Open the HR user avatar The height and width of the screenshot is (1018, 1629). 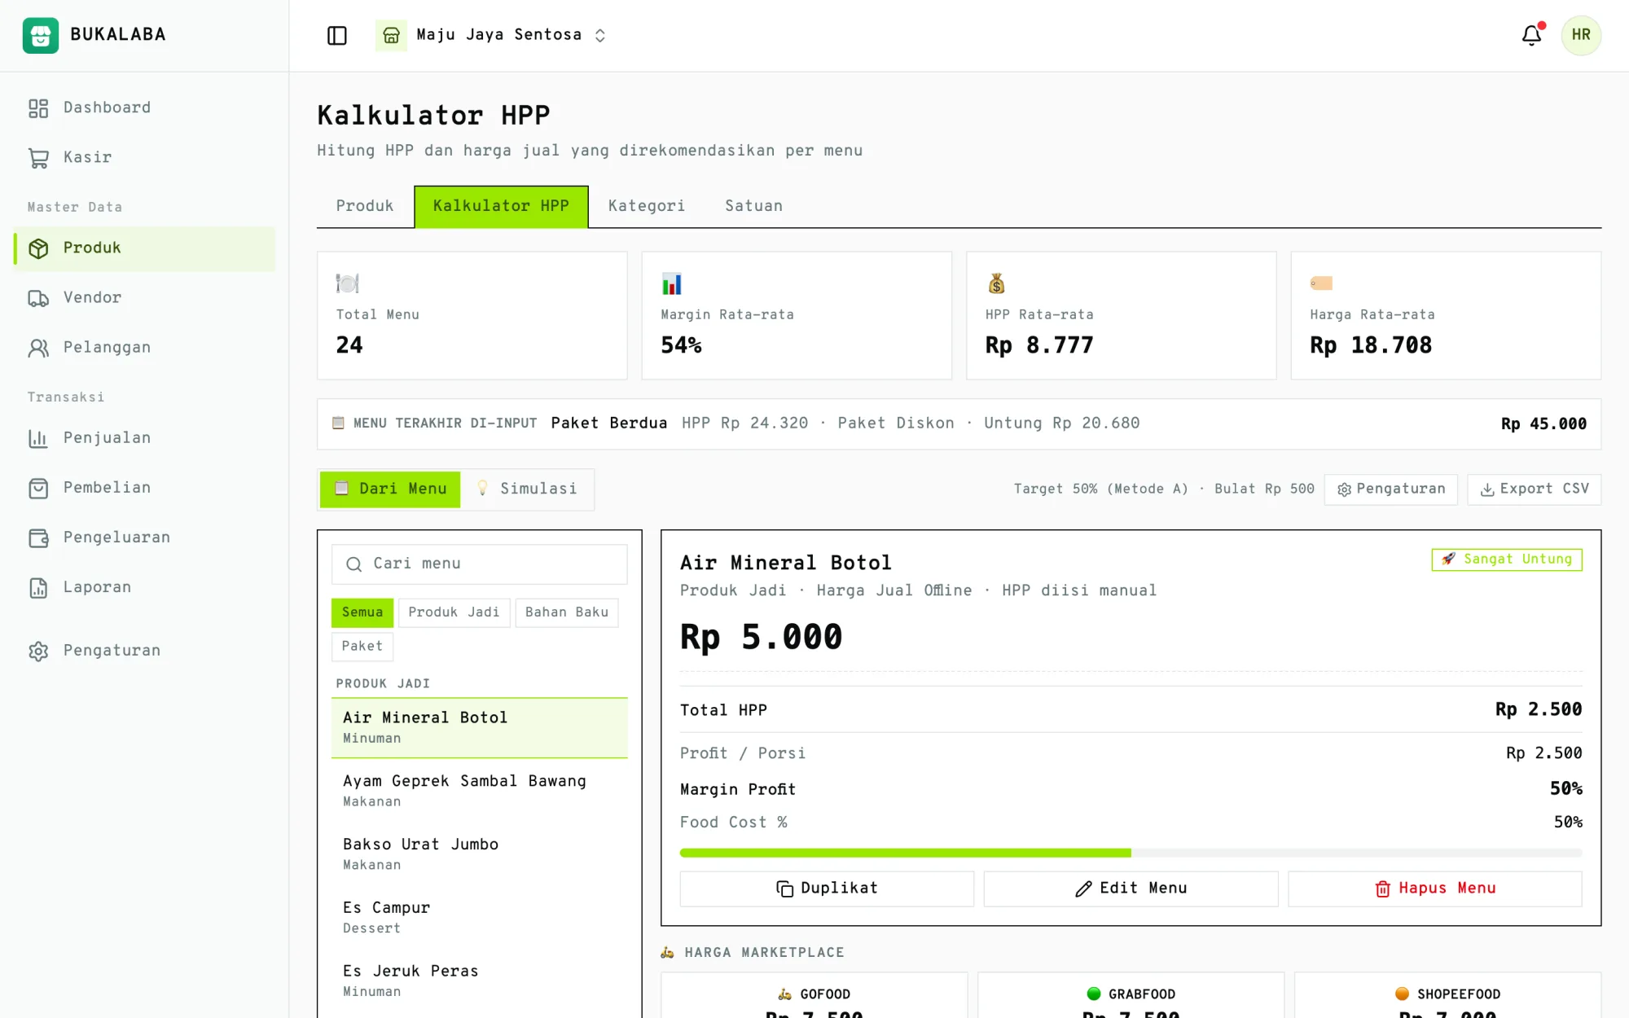[1581, 35]
